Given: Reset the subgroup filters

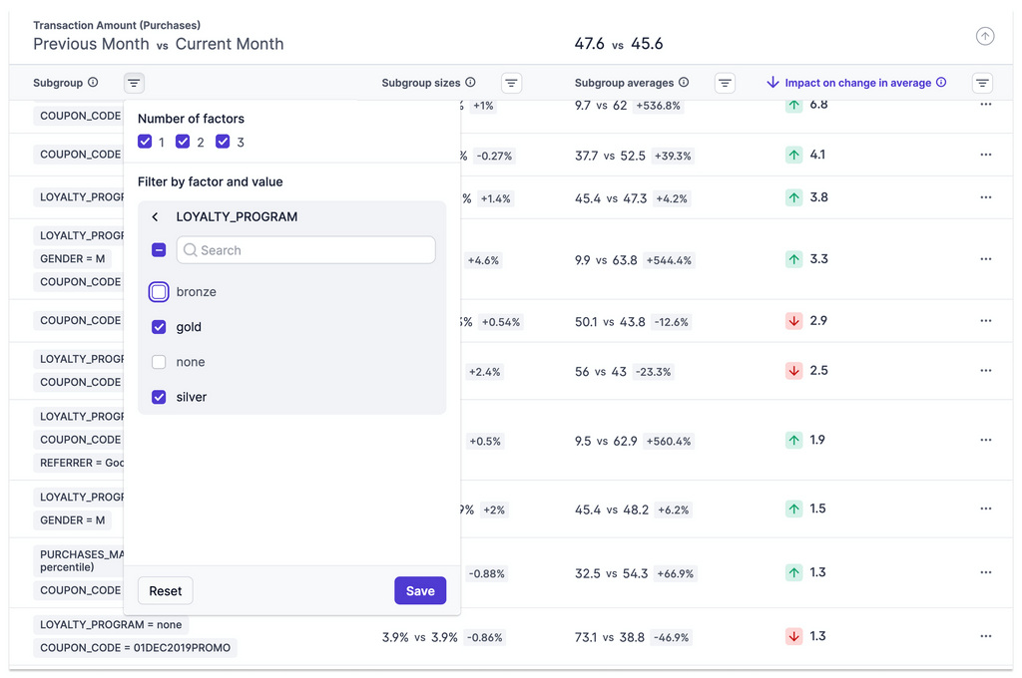Looking at the screenshot, I should [165, 591].
